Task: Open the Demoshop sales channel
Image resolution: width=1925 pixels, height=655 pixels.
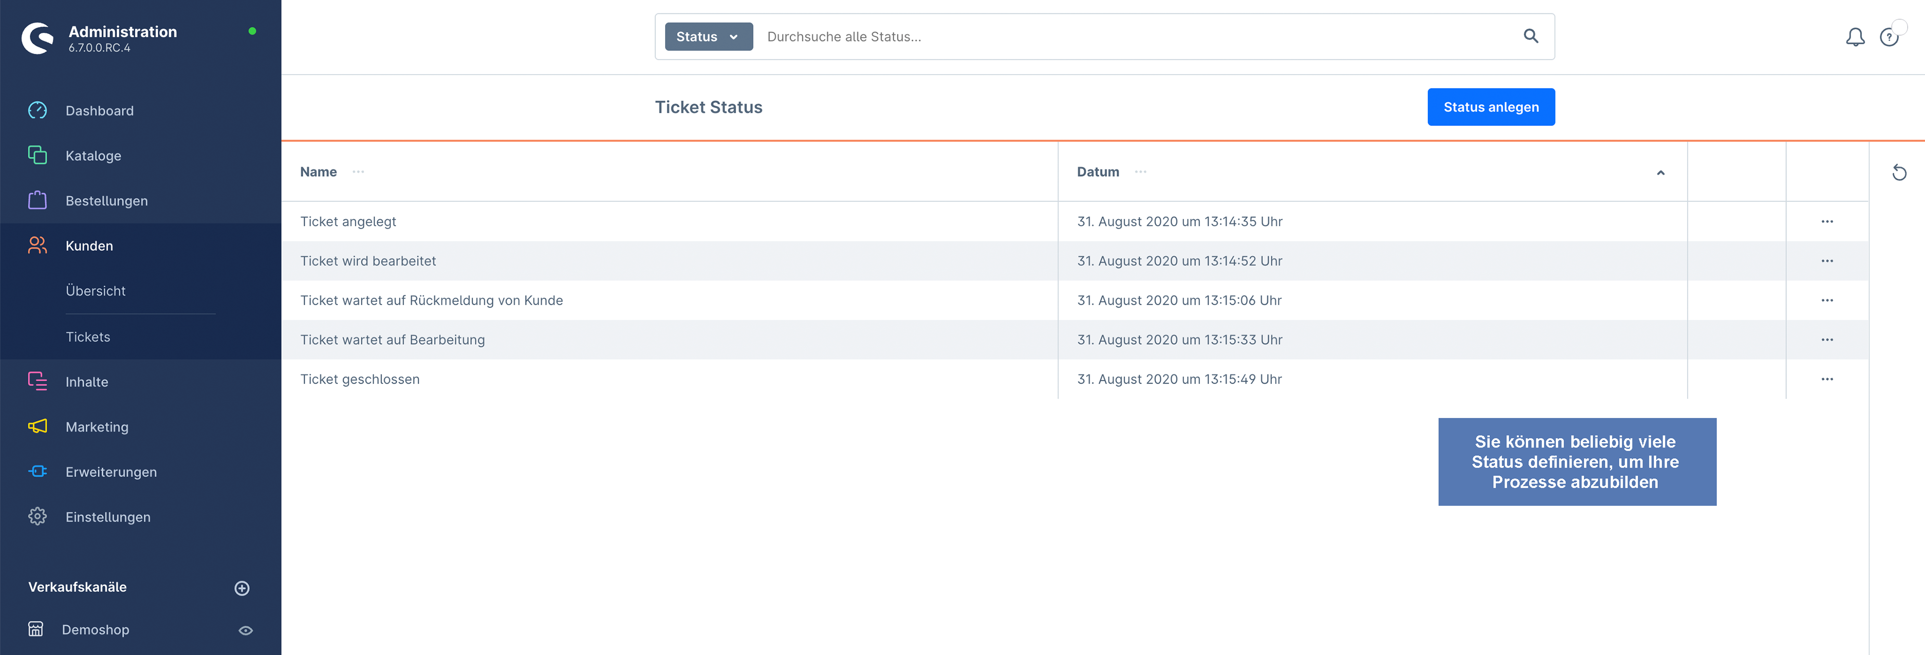Action: (x=96, y=629)
